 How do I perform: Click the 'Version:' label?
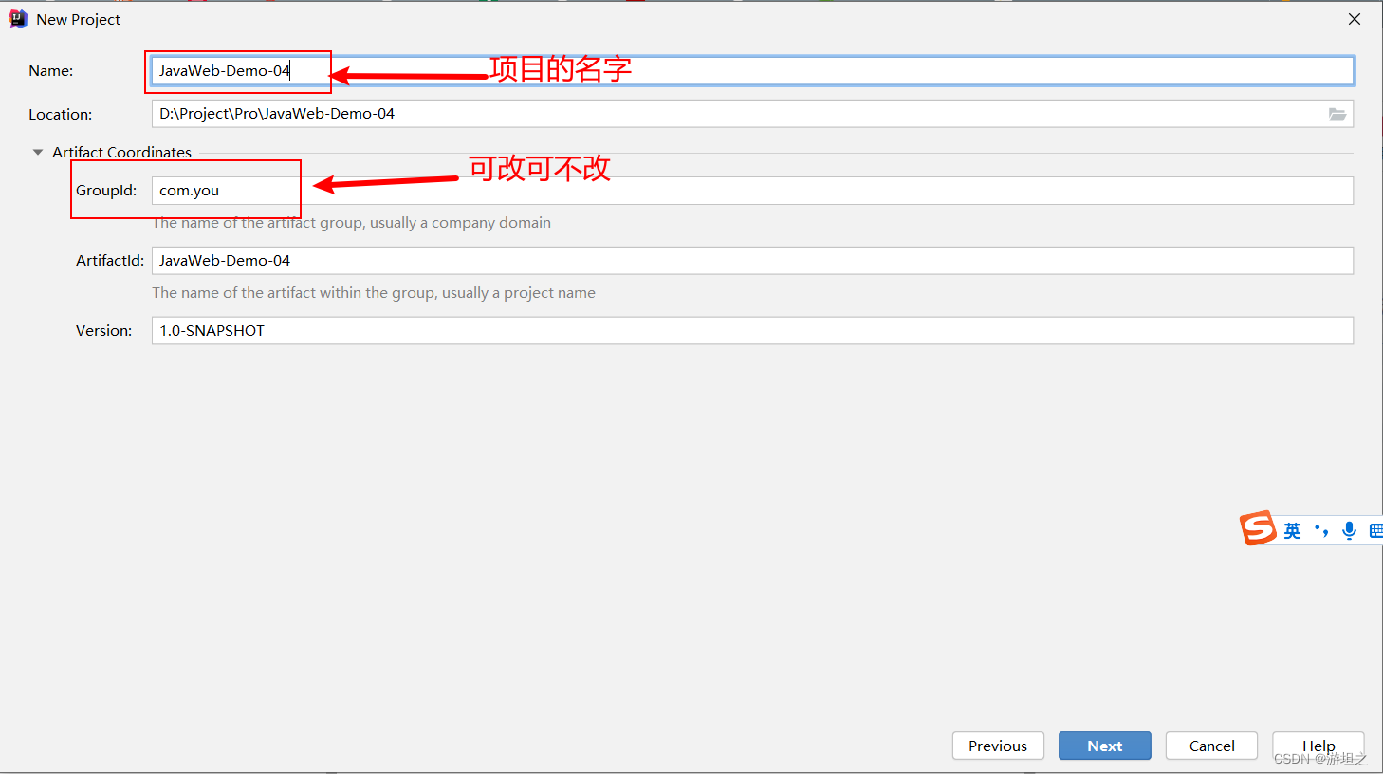click(x=104, y=331)
